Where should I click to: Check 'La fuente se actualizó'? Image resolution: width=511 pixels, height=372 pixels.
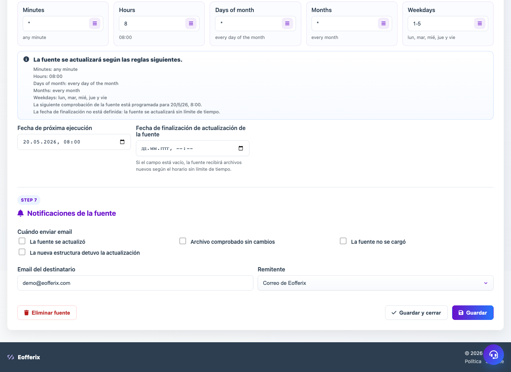tap(22, 241)
